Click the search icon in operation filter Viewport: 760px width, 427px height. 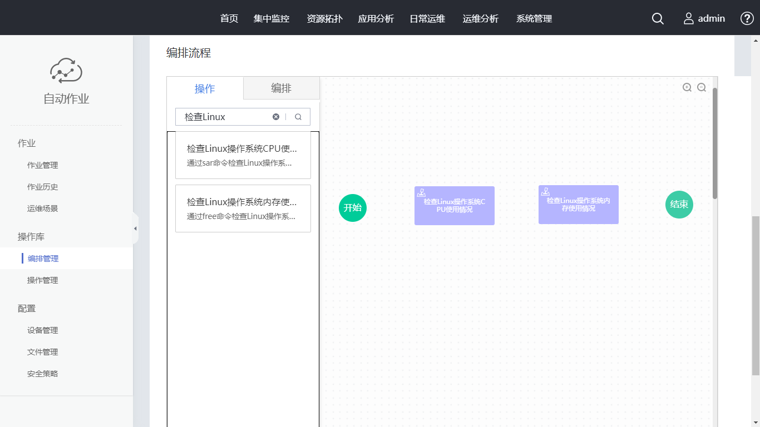(x=298, y=117)
